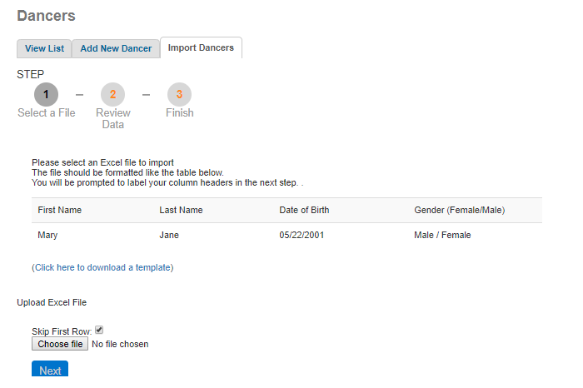Click the blue Next button
This screenshot has height=388, width=583.
click(x=50, y=370)
